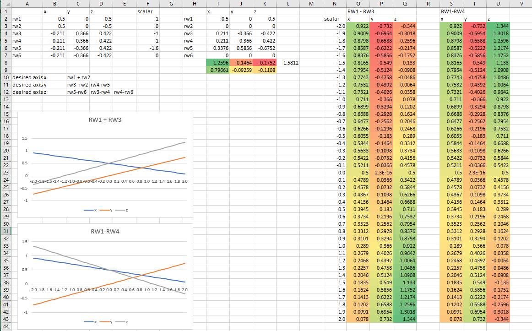The image size is (532, 331).
Task: Select the 2.3E-16 cell in column P
Action: pyautogui.click(x=381, y=173)
